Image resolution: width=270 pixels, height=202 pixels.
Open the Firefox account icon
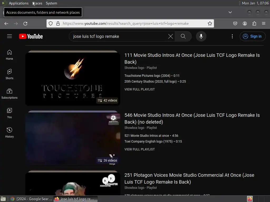pos(245,23)
